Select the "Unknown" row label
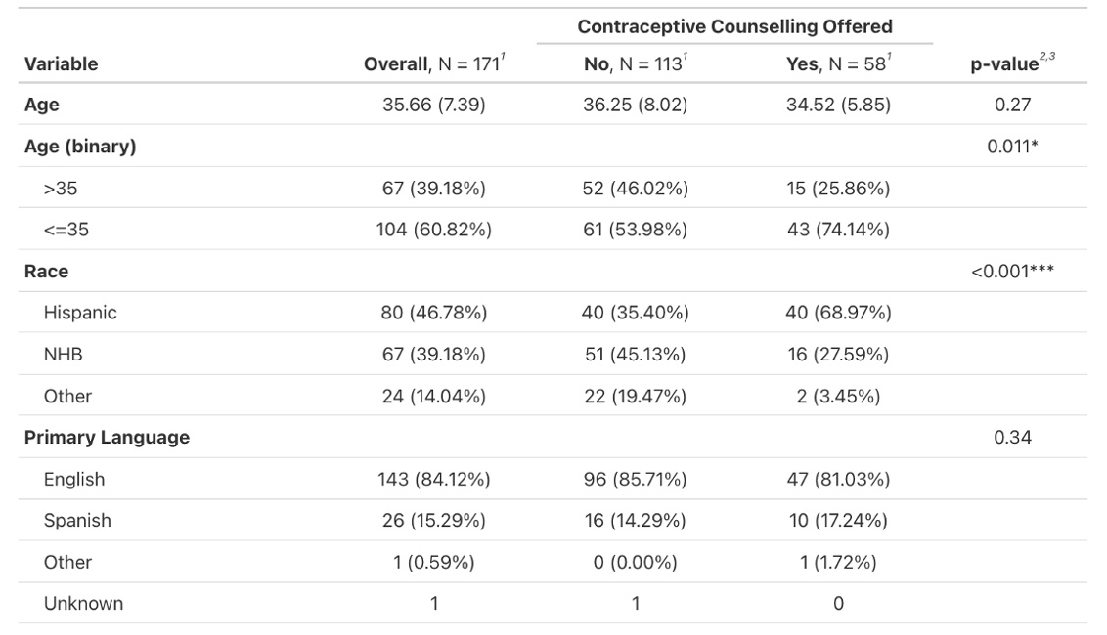Viewport: 1107px width, 635px height. pos(83,604)
